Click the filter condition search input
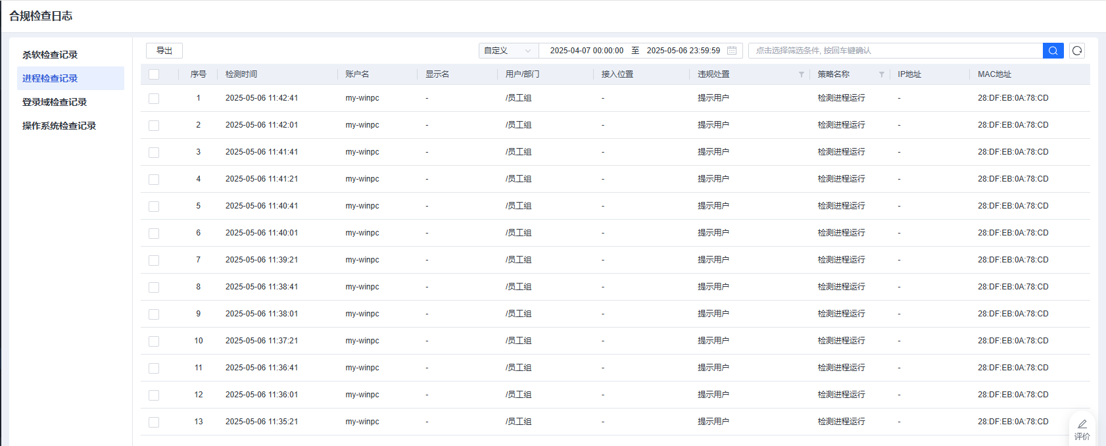The width and height of the screenshot is (1106, 446). click(894, 51)
